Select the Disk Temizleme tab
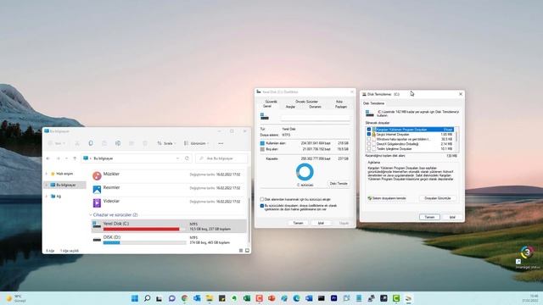The width and height of the screenshot is (543, 305). 373,103
